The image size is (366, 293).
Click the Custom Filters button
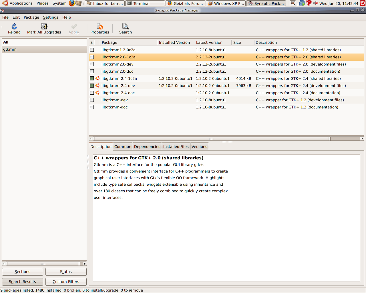coord(66,282)
